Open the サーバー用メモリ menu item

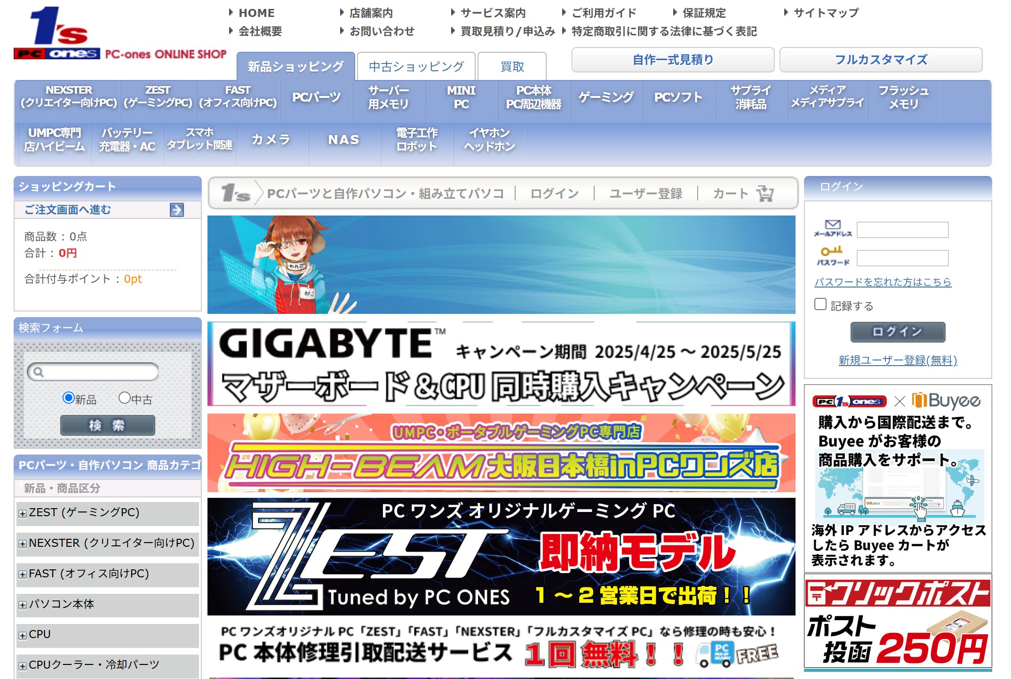tap(388, 97)
